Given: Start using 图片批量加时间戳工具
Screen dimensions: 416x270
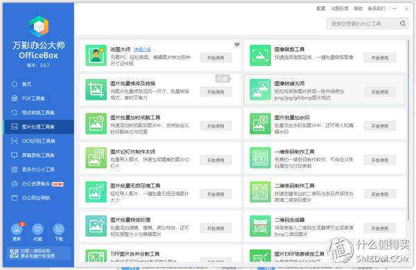Looking at the screenshot, I should pyautogui.click(x=216, y=126).
